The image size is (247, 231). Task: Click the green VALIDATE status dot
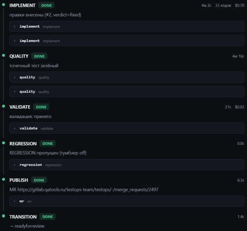coord(3,106)
